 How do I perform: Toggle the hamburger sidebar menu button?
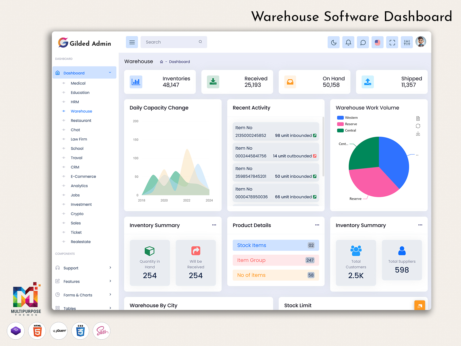(132, 42)
